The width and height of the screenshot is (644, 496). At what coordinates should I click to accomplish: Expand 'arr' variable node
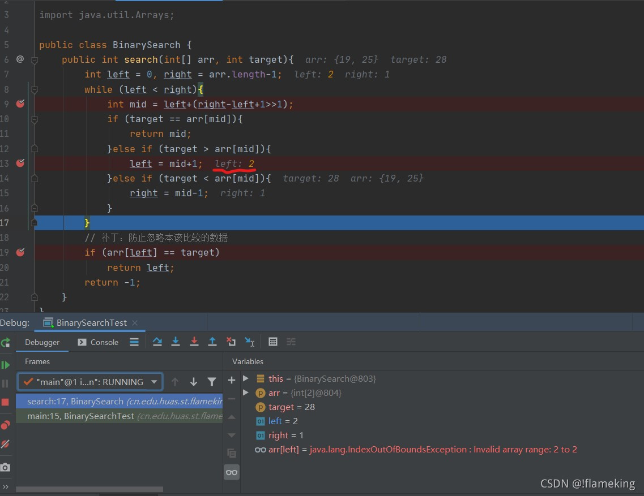click(x=246, y=393)
